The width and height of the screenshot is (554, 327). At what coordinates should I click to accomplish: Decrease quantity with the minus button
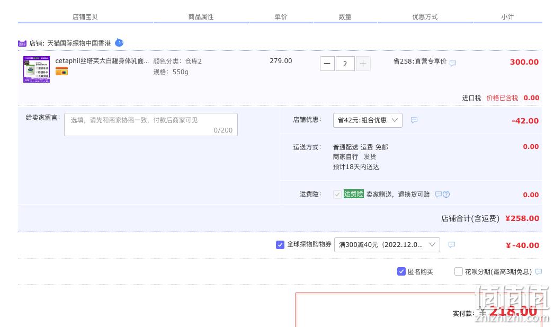click(x=327, y=64)
